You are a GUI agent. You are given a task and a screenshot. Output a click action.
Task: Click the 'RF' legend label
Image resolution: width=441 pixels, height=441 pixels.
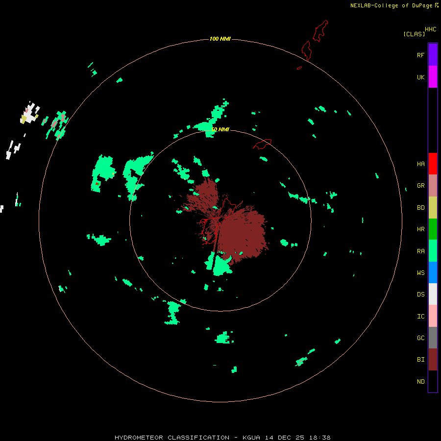click(x=420, y=55)
